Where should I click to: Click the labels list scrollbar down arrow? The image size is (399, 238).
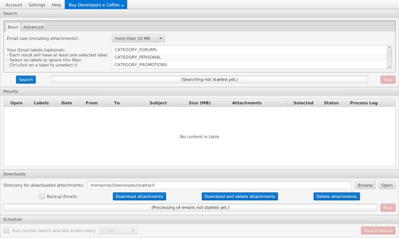click(x=389, y=66)
